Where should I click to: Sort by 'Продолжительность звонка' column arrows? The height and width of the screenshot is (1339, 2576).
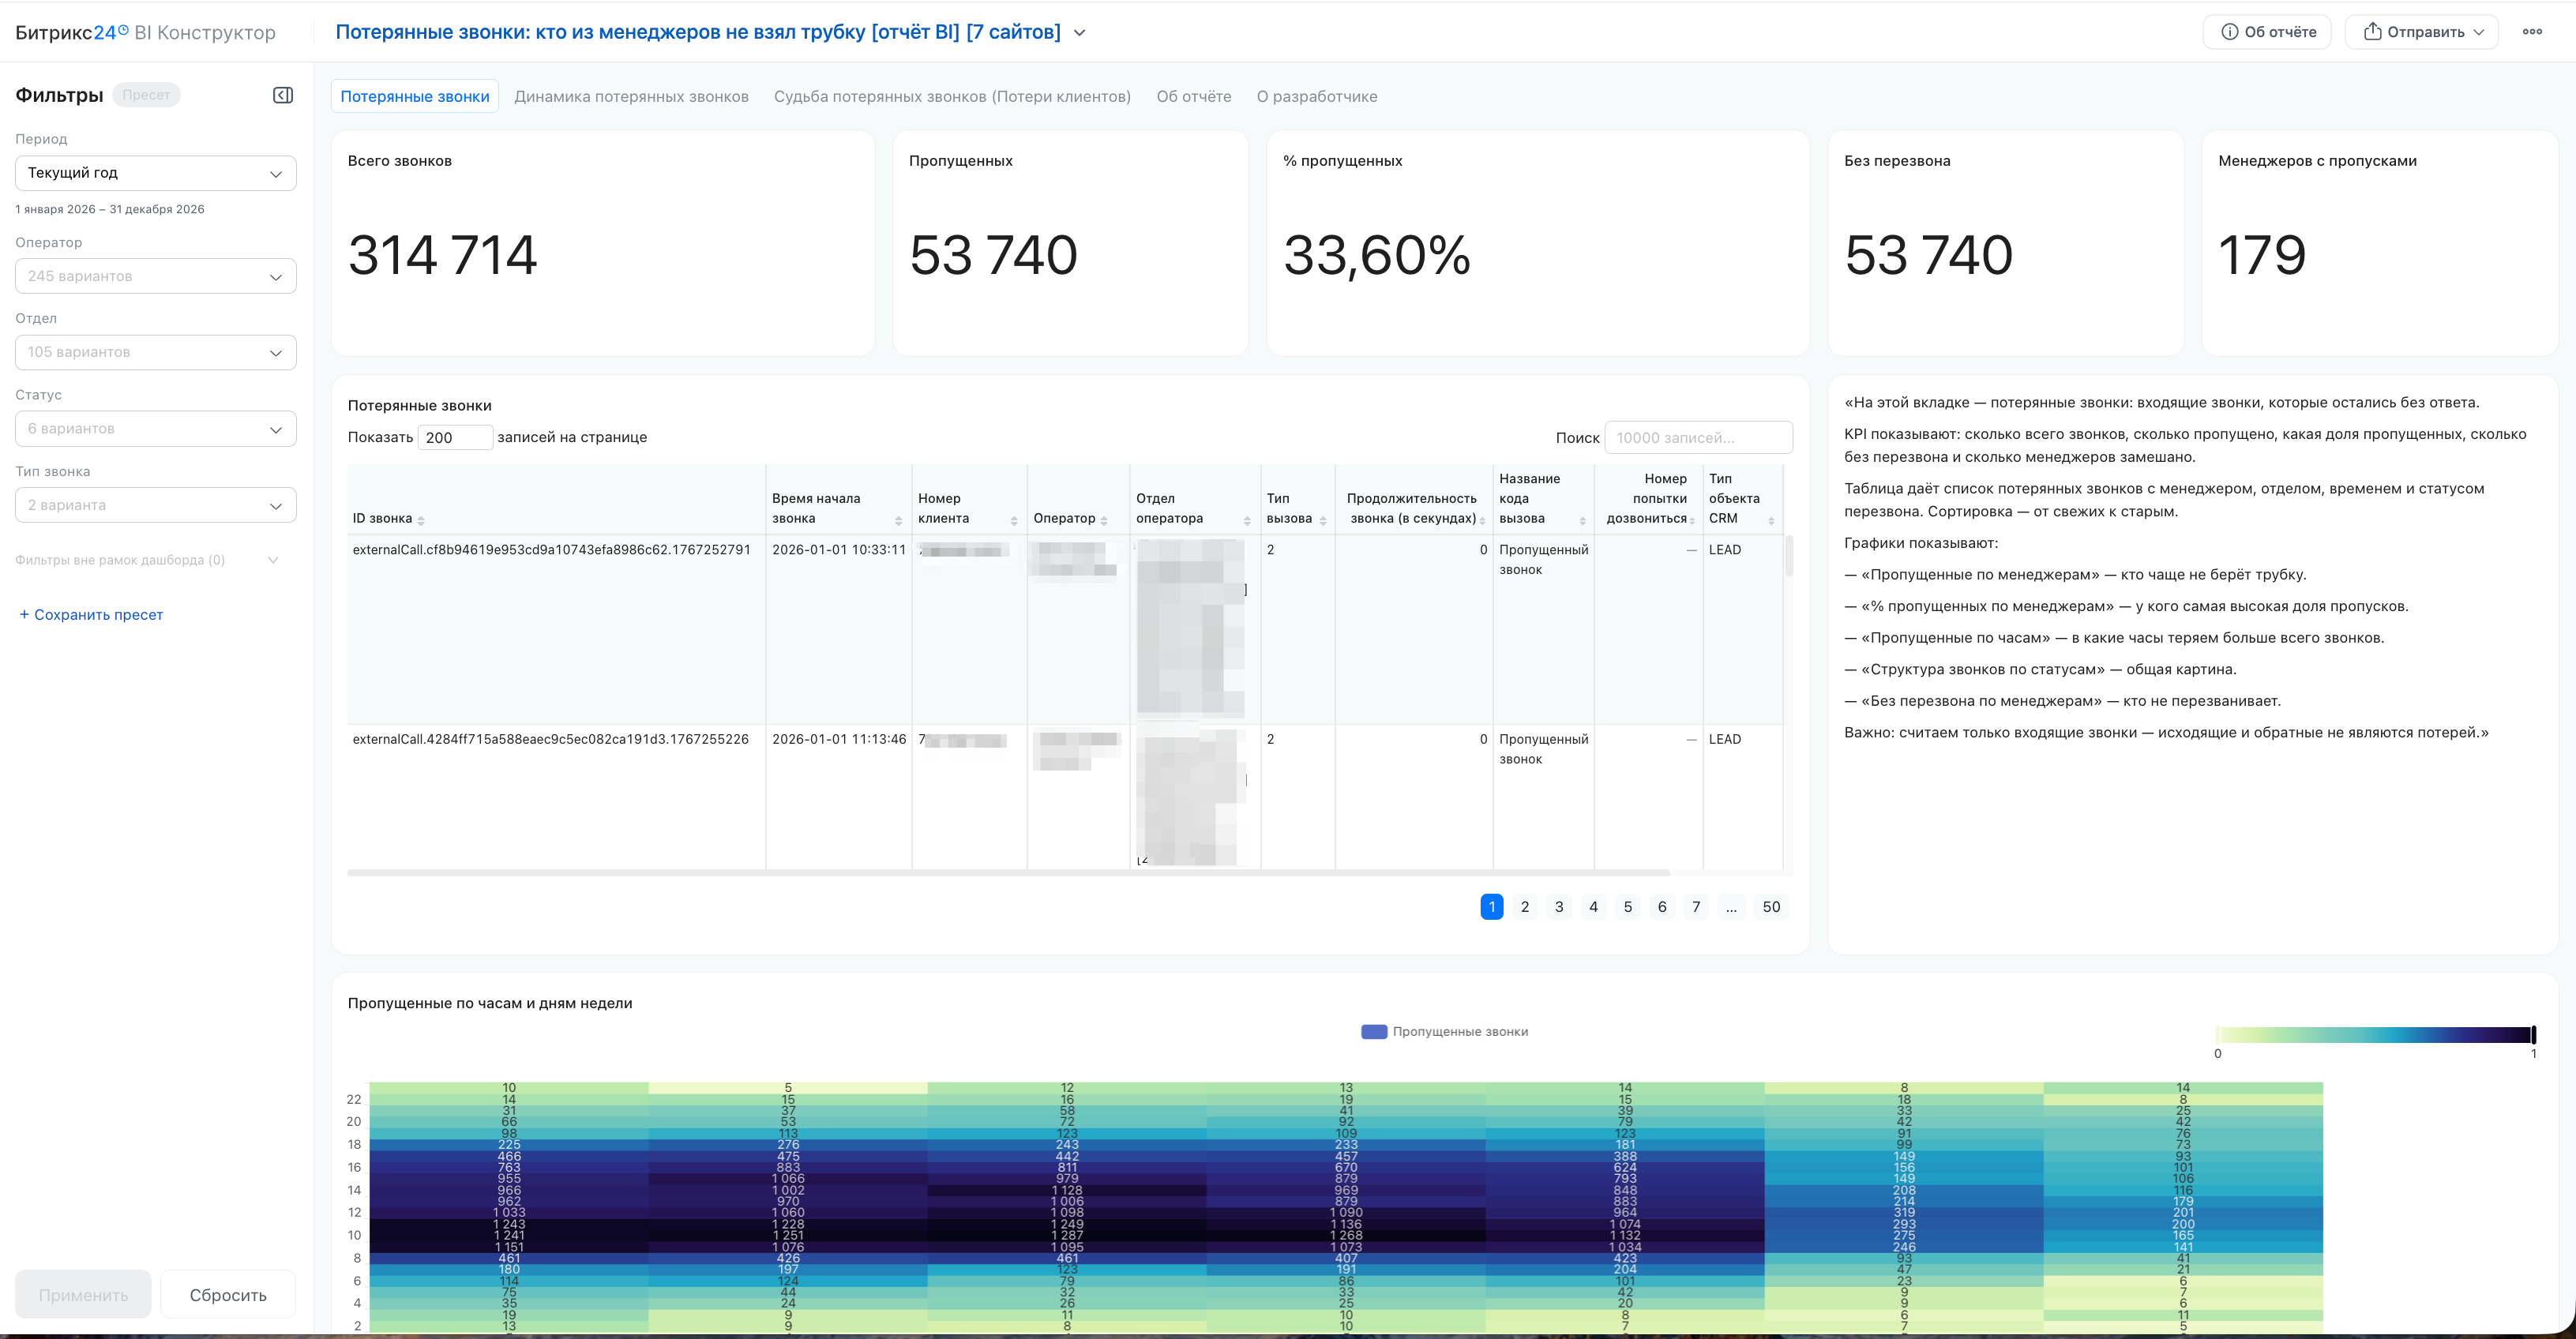(1482, 520)
